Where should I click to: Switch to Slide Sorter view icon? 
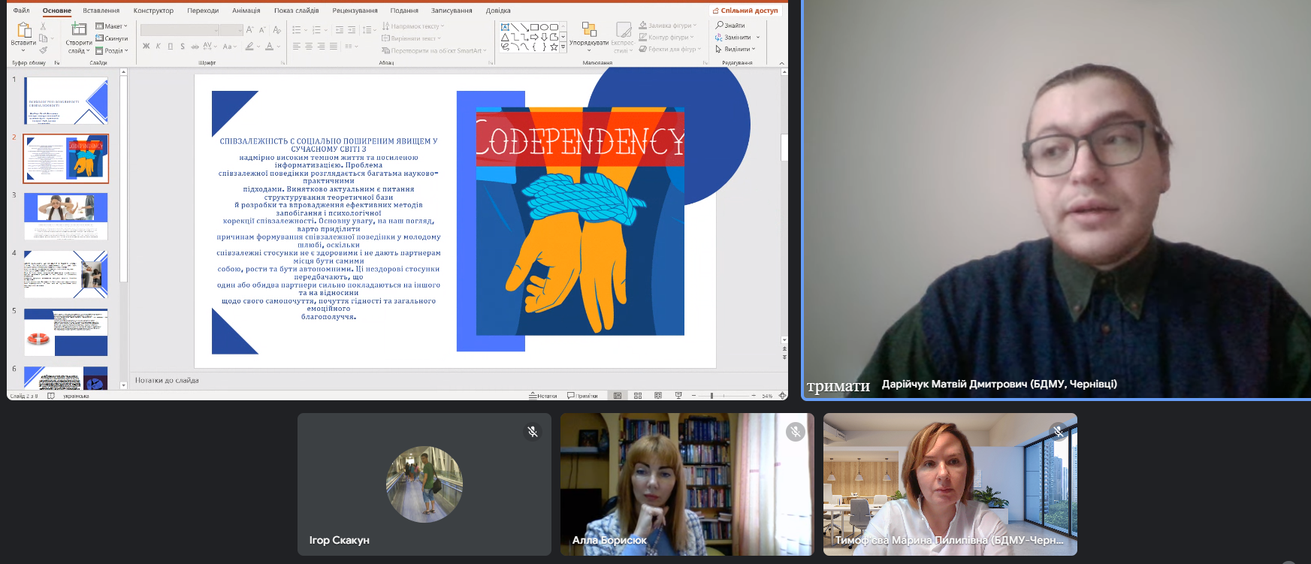click(x=638, y=396)
